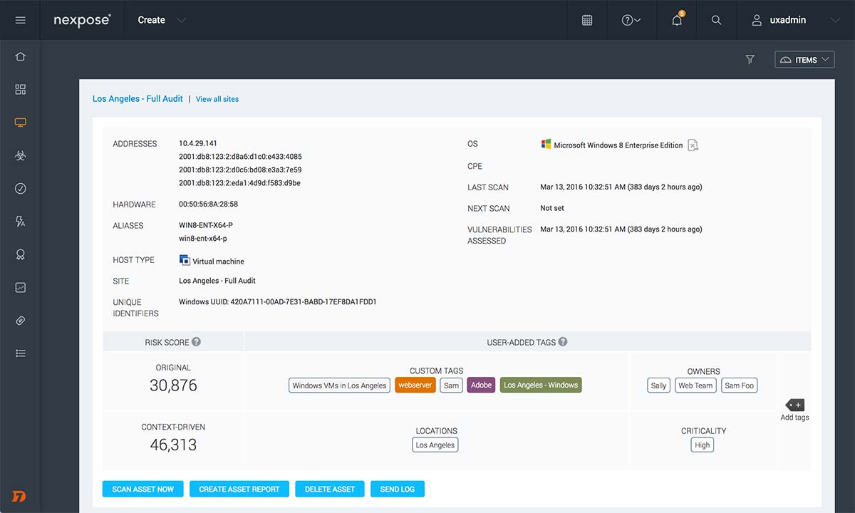Open the Vulnerabilities biohazard icon
Viewport: 855px width, 513px height.
pos(20,155)
